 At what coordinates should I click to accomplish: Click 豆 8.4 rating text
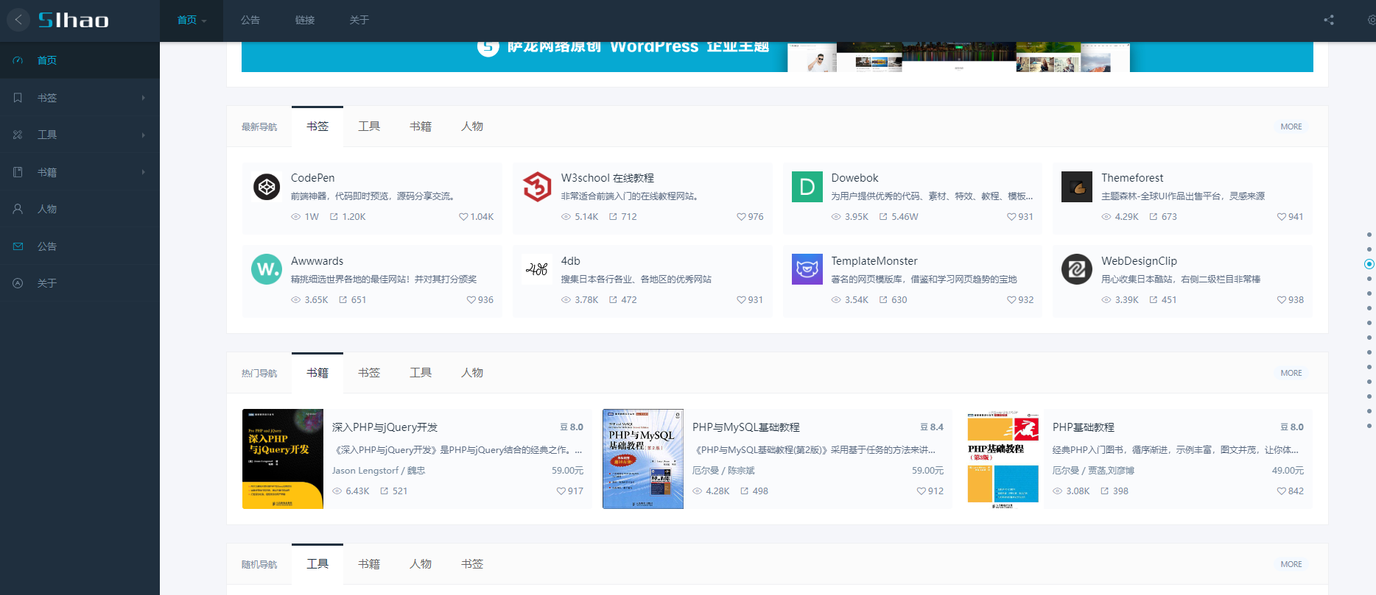tap(932, 427)
